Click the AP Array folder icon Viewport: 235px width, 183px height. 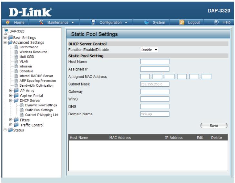pyautogui.click(x=16, y=91)
